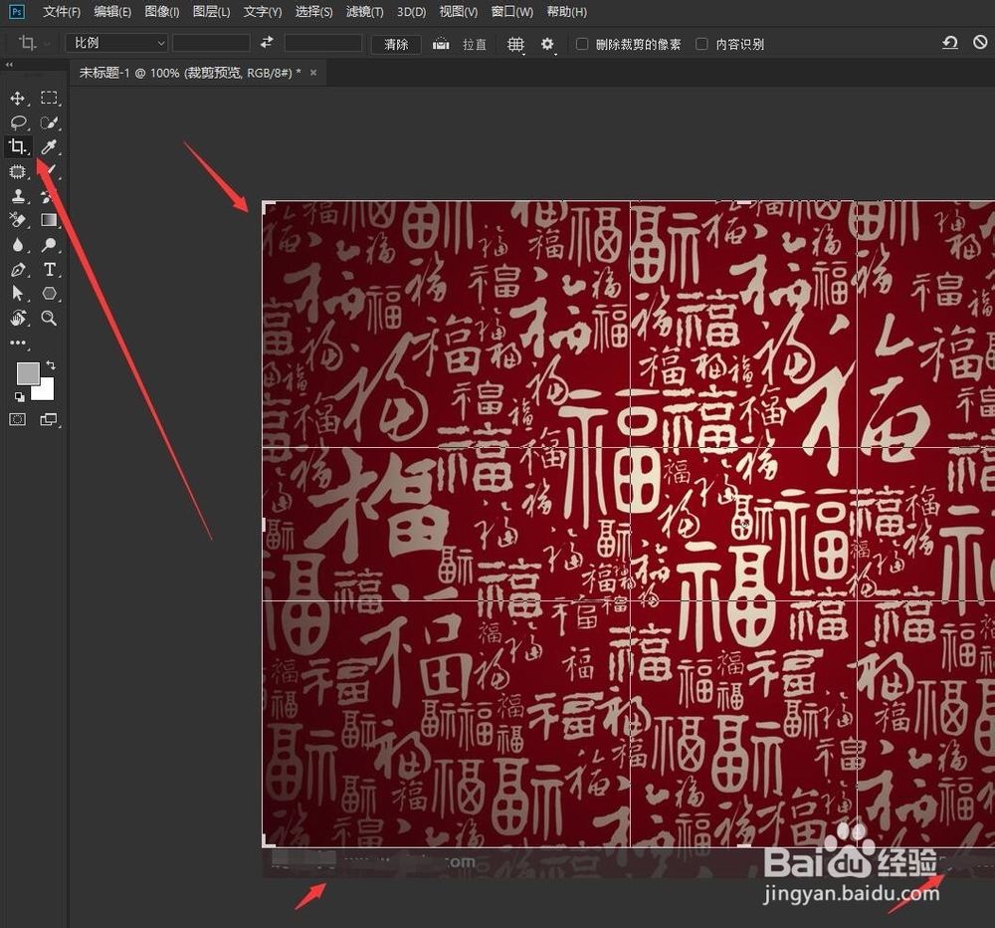Select the Zoom tool
This screenshot has height=928, width=995.
point(50,318)
